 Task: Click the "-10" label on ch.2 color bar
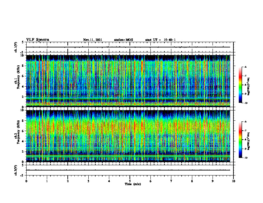click(245, 158)
